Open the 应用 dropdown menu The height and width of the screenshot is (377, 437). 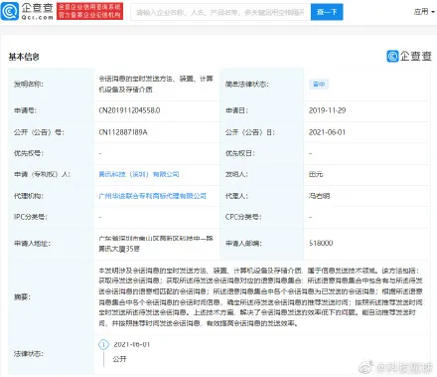(x=424, y=12)
